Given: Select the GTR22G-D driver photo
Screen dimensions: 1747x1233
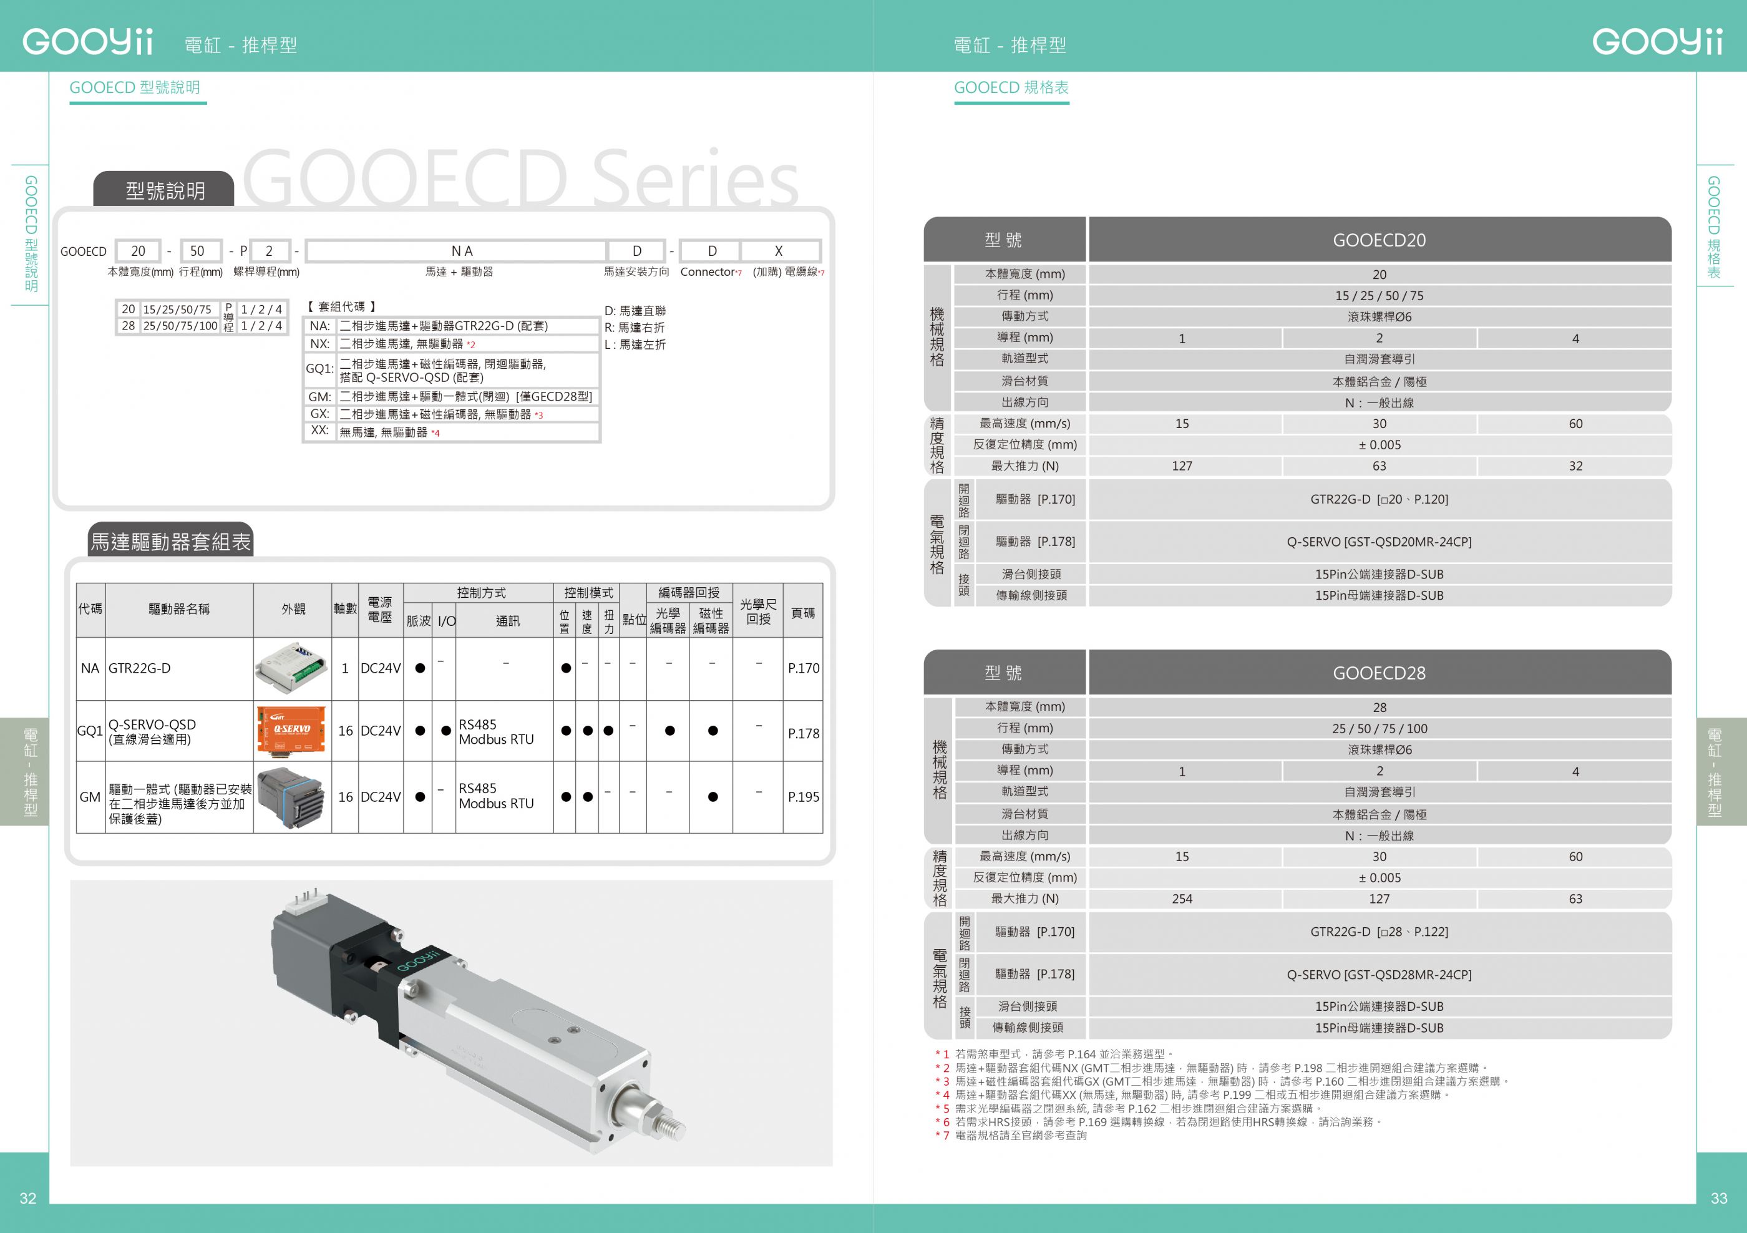Looking at the screenshot, I should [292, 668].
